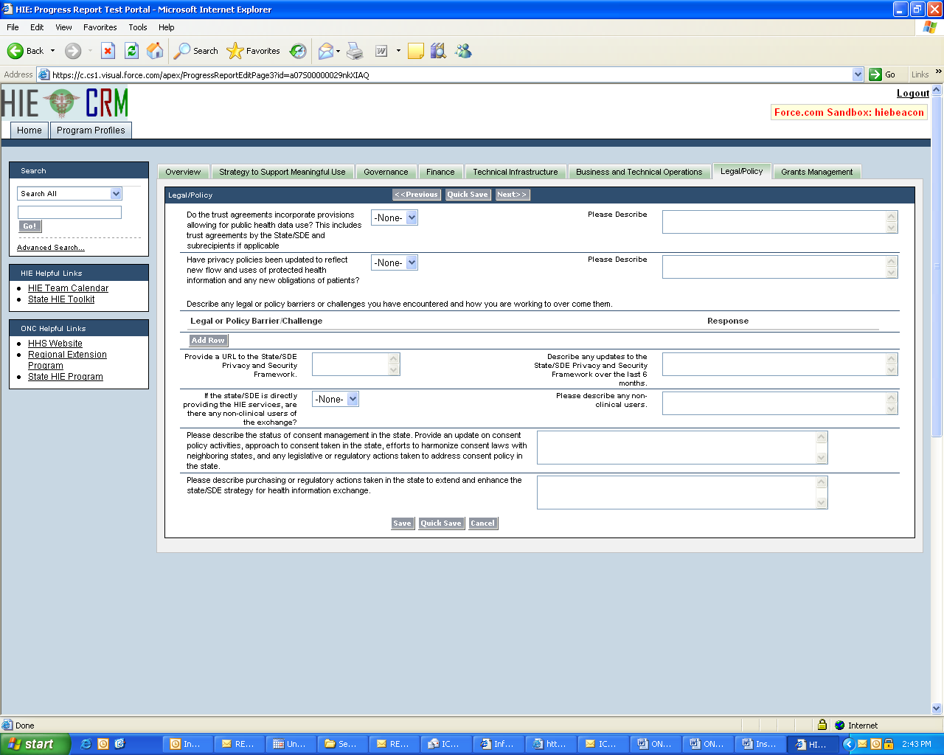The image size is (944, 755).
Task: Click the sidebar search text field
Action: [69, 212]
